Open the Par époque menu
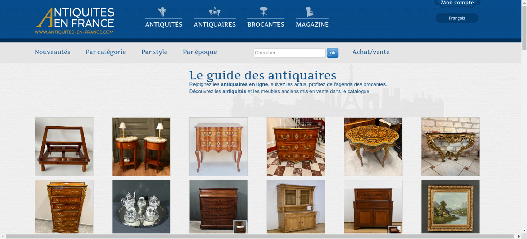The height and width of the screenshot is (239, 527). tap(200, 52)
